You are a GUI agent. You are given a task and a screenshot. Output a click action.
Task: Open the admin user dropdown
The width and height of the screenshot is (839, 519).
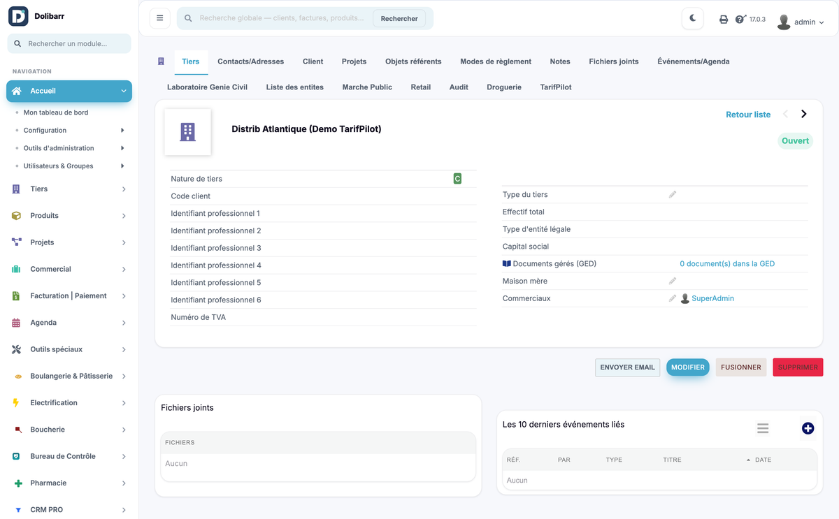(801, 22)
